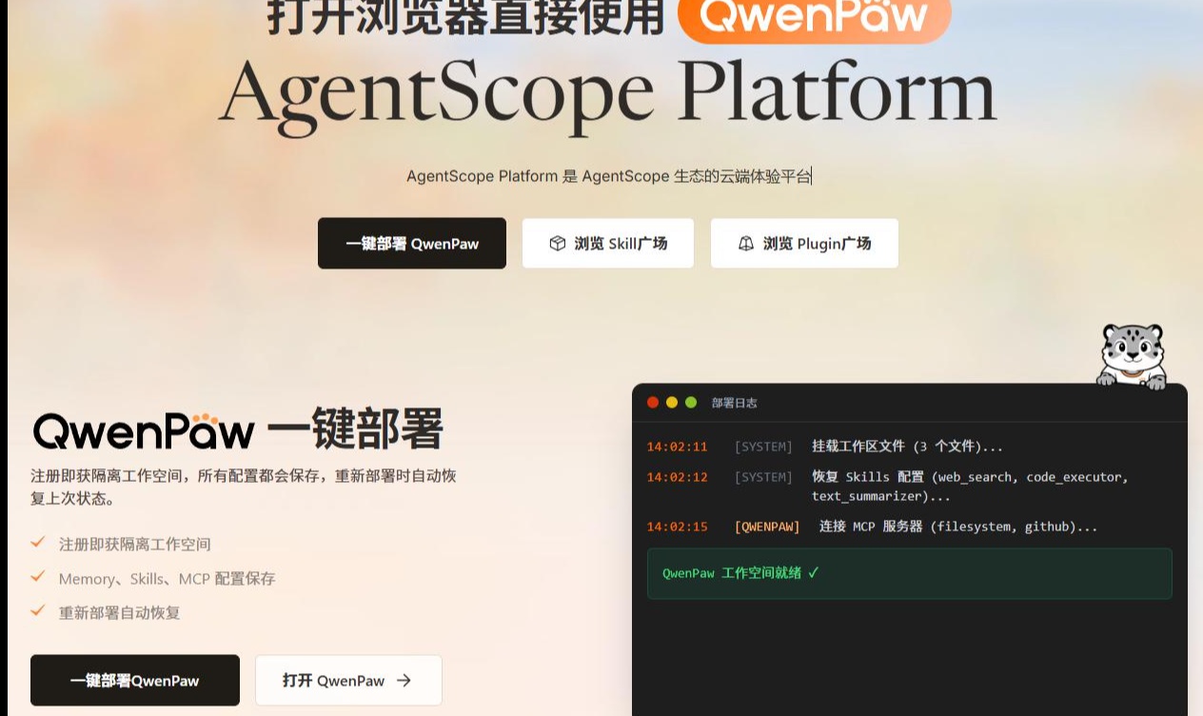The width and height of the screenshot is (1203, 716).
Task: Click the lower 一键部署QwenPaw dark button
Action: (135, 680)
